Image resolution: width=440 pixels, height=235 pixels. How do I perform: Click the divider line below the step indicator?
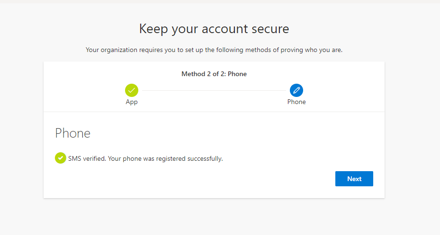click(x=214, y=112)
